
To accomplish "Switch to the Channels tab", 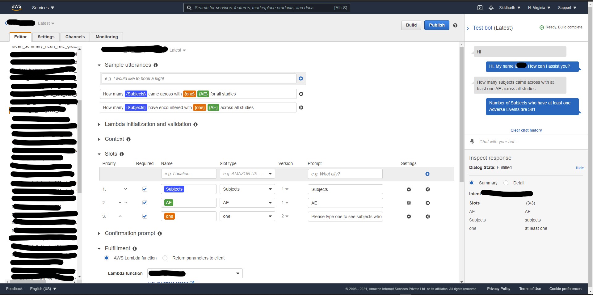I will pyautogui.click(x=75, y=37).
